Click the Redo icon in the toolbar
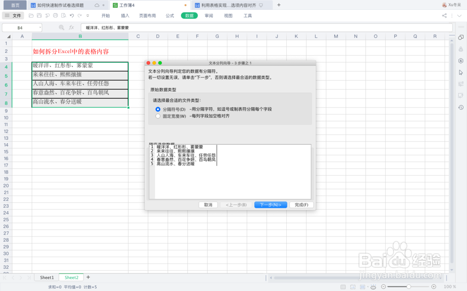Image resolution: width=467 pixels, height=291 pixels. (80, 15)
